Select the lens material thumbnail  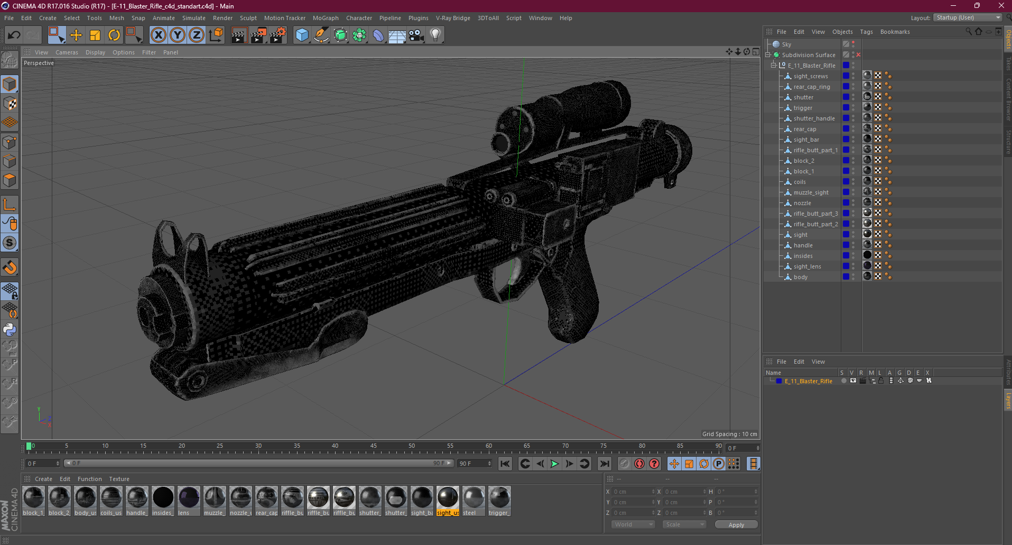189,501
